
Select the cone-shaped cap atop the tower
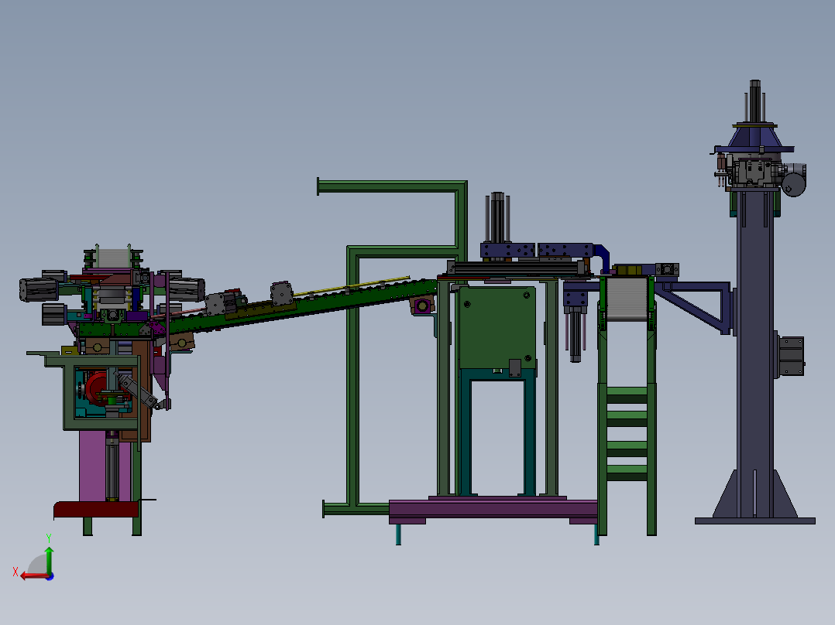point(755,135)
